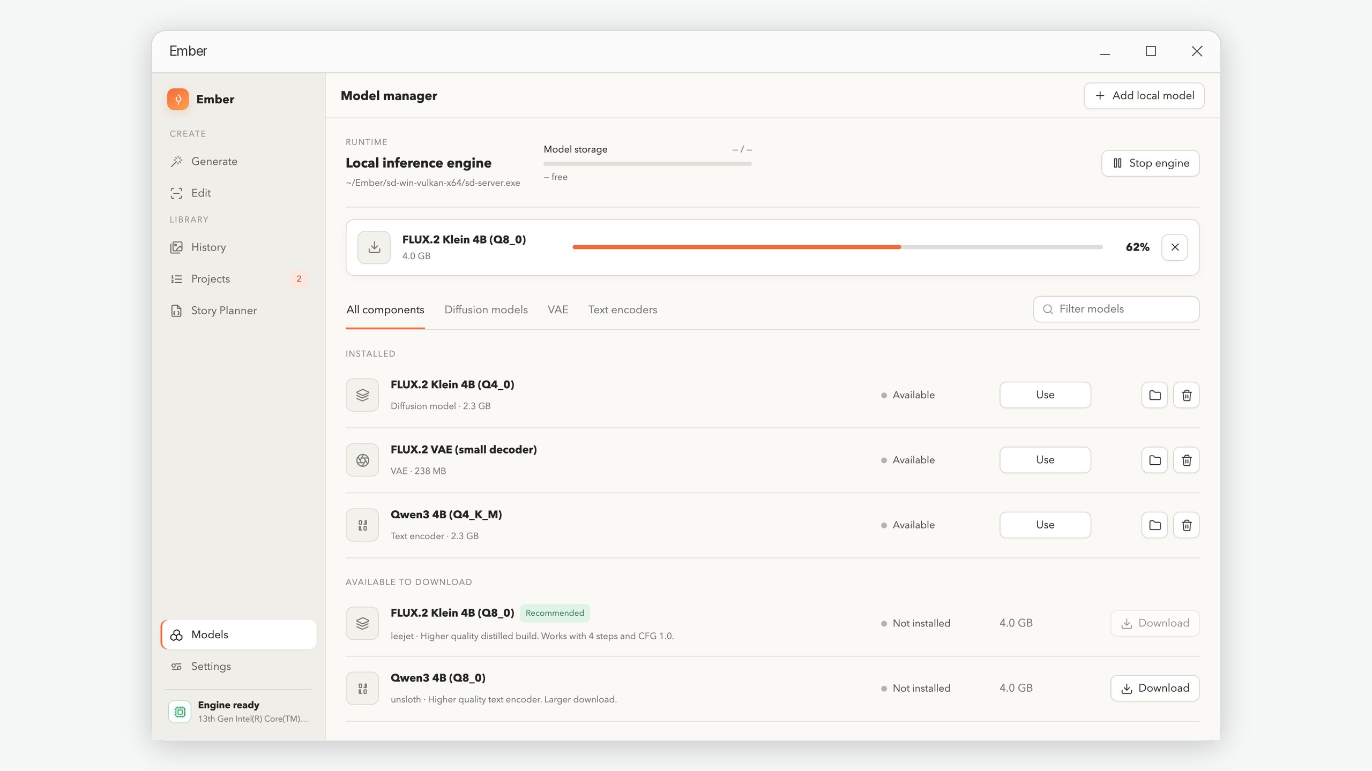Open folder for FLUX.2 Klein 4B (Q4_0)
This screenshot has height=771, width=1372.
pyautogui.click(x=1154, y=395)
